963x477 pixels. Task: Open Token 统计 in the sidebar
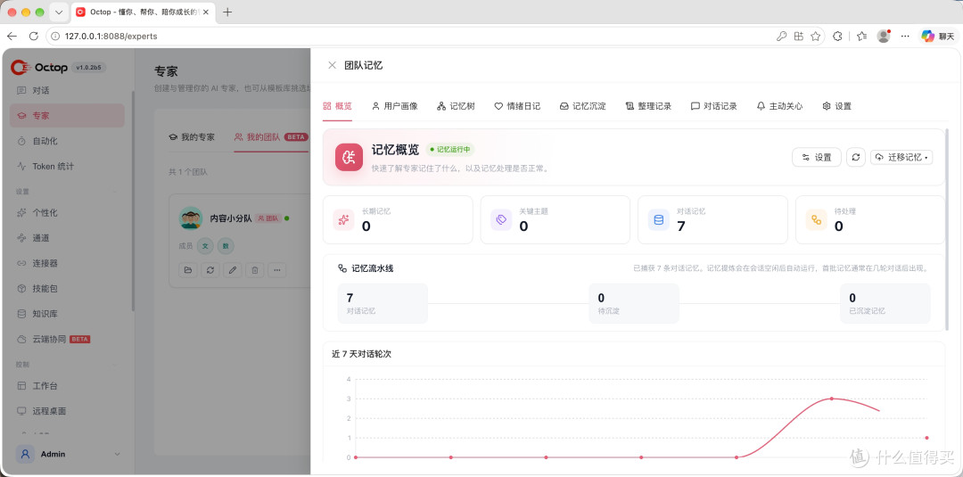coord(67,166)
